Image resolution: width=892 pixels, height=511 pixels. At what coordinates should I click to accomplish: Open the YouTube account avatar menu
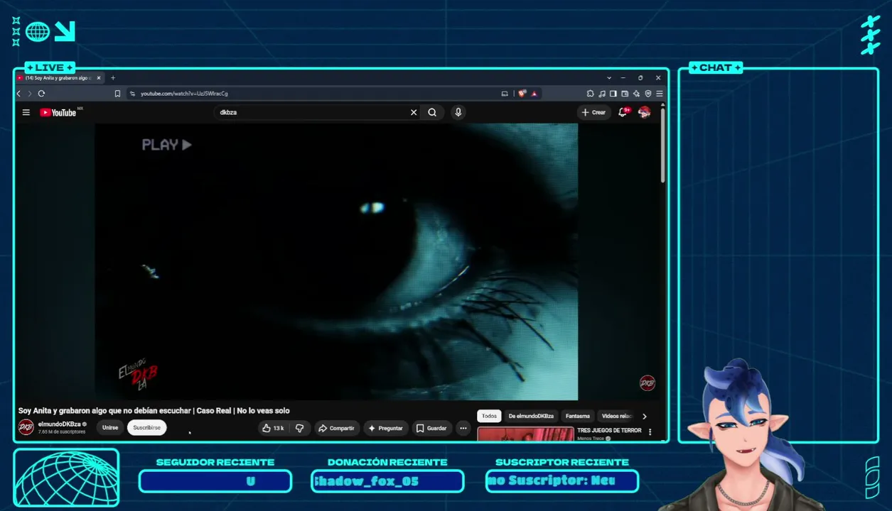tap(645, 112)
